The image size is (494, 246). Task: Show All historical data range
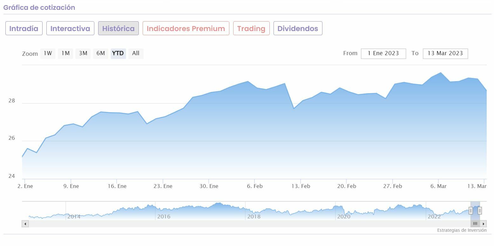[x=136, y=54]
